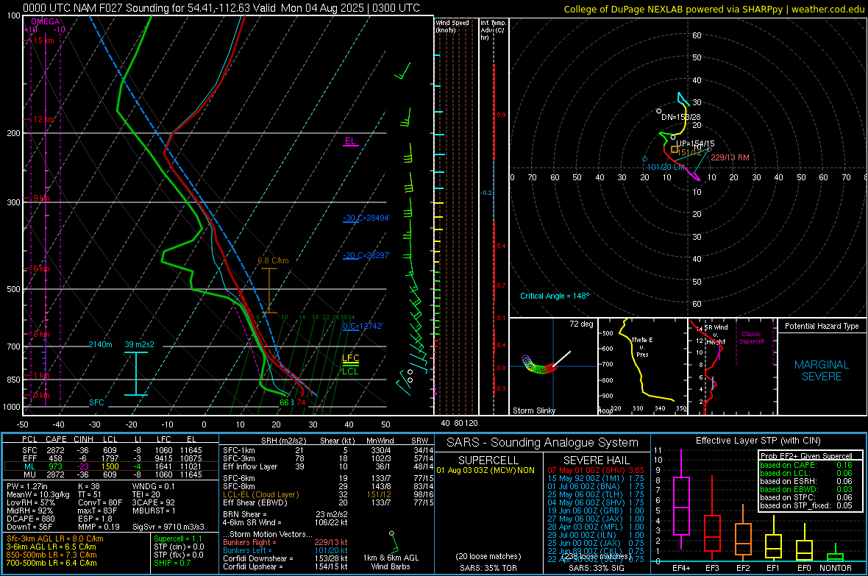Click the Sfc-3km AGL LR = 8.0 C/km line

coord(55,538)
